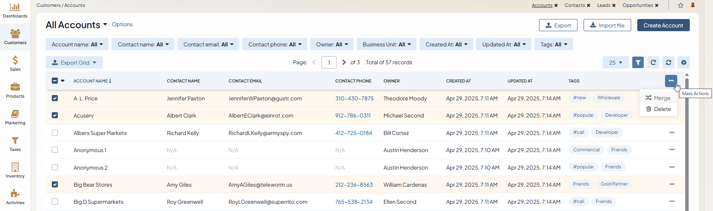Choose Delete from Mass Actions menu

[x=658, y=109]
